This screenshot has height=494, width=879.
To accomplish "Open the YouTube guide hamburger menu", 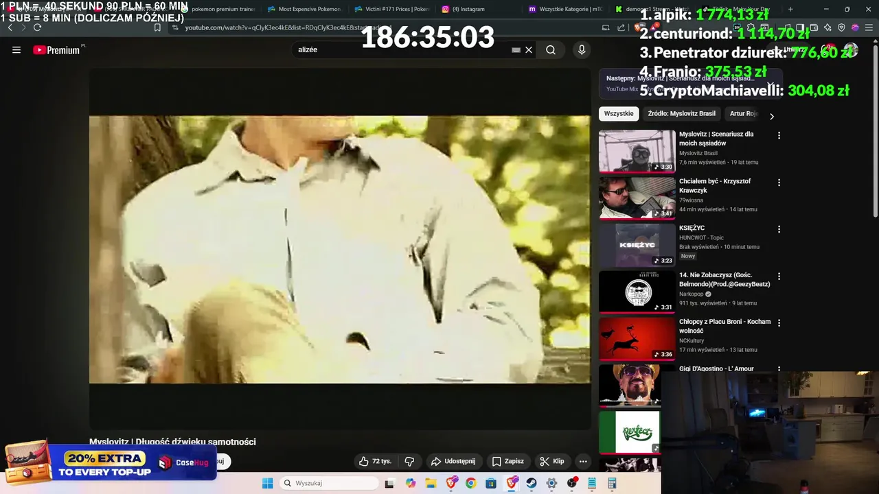I will click(16, 50).
